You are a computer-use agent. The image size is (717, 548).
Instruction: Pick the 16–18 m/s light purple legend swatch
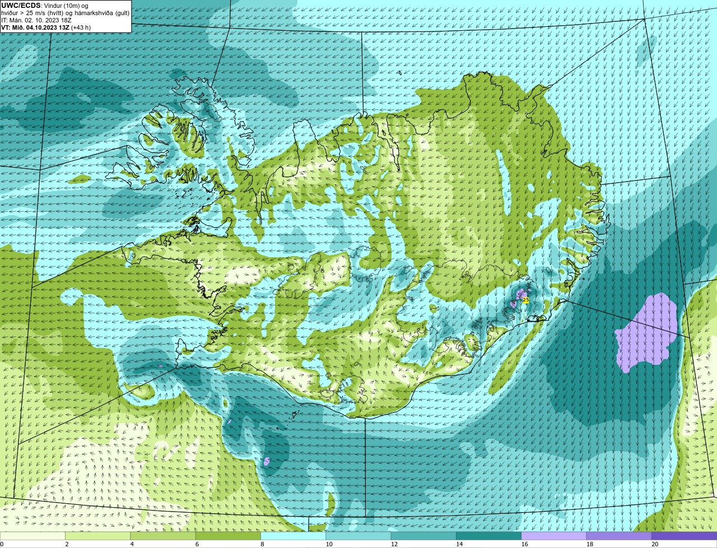554,536
